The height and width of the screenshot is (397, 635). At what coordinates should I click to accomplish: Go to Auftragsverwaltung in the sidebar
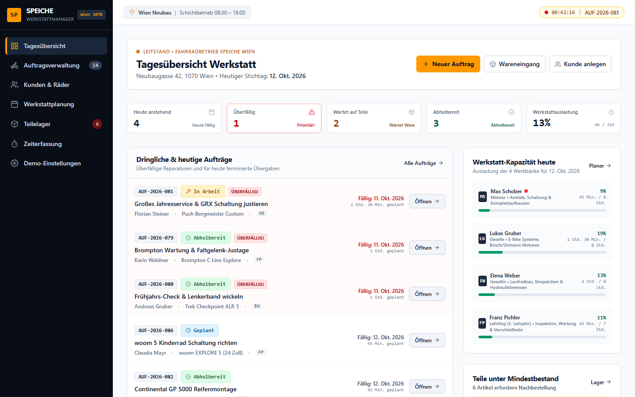[56, 65]
